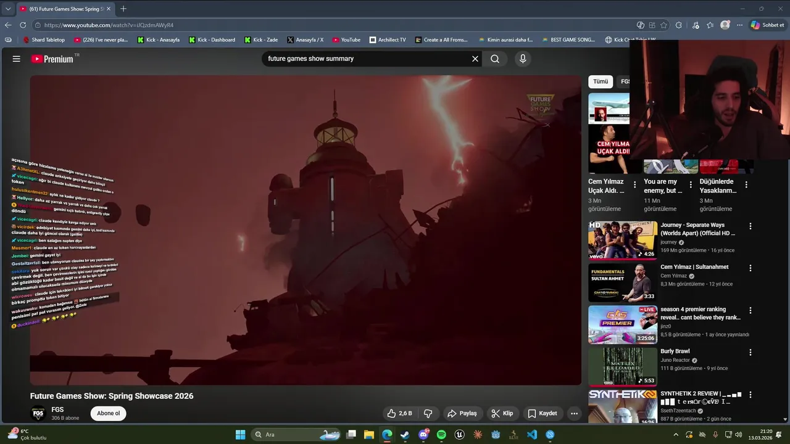Dislike the Future Games Show video

point(428,413)
